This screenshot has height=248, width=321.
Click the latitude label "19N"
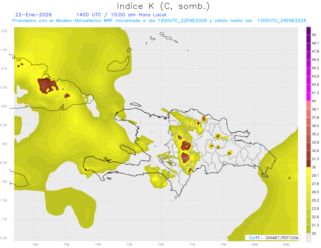pyautogui.click(x=4, y=144)
